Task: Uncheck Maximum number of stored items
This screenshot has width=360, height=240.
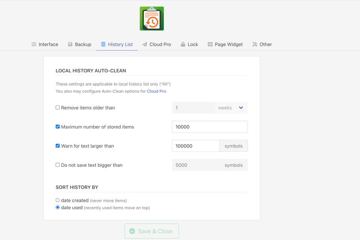Action: coord(58,127)
